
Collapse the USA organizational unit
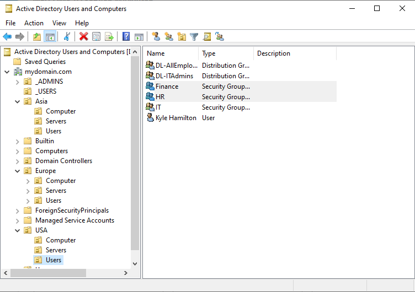point(18,230)
